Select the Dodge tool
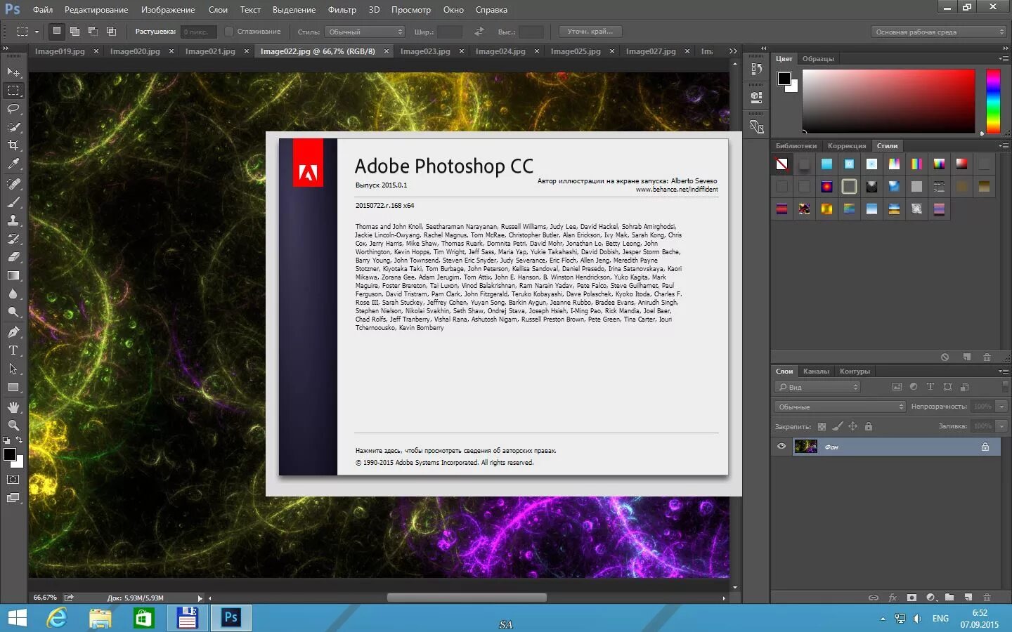Screen dimensions: 1012x632 point(13,312)
